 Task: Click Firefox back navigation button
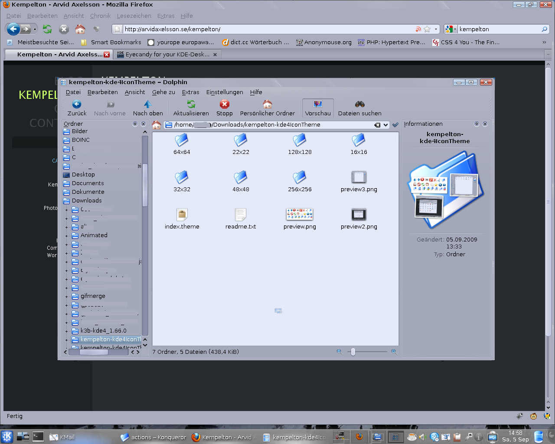tap(13, 29)
